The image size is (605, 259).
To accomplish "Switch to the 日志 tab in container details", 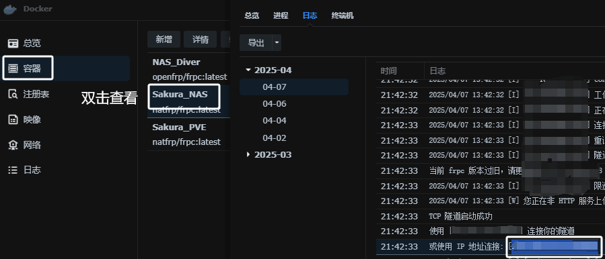I will pyautogui.click(x=310, y=16).
